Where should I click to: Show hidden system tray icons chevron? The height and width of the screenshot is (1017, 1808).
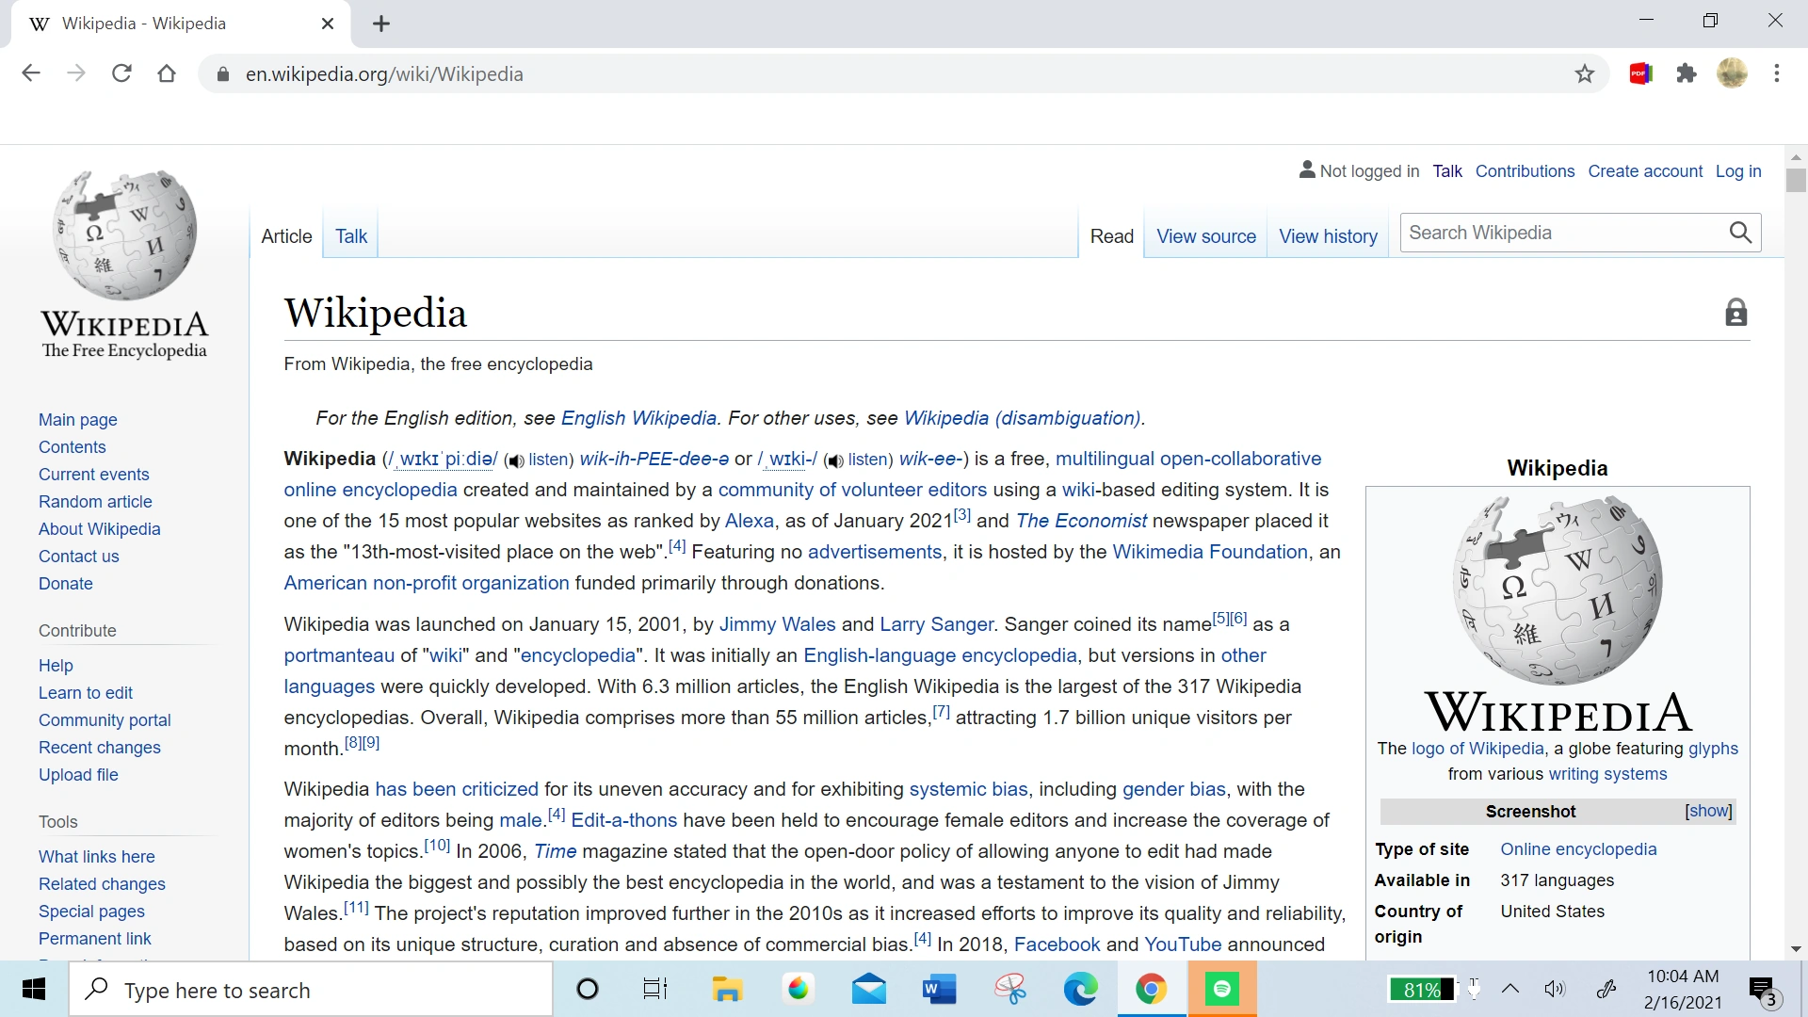click(1510, 989)
